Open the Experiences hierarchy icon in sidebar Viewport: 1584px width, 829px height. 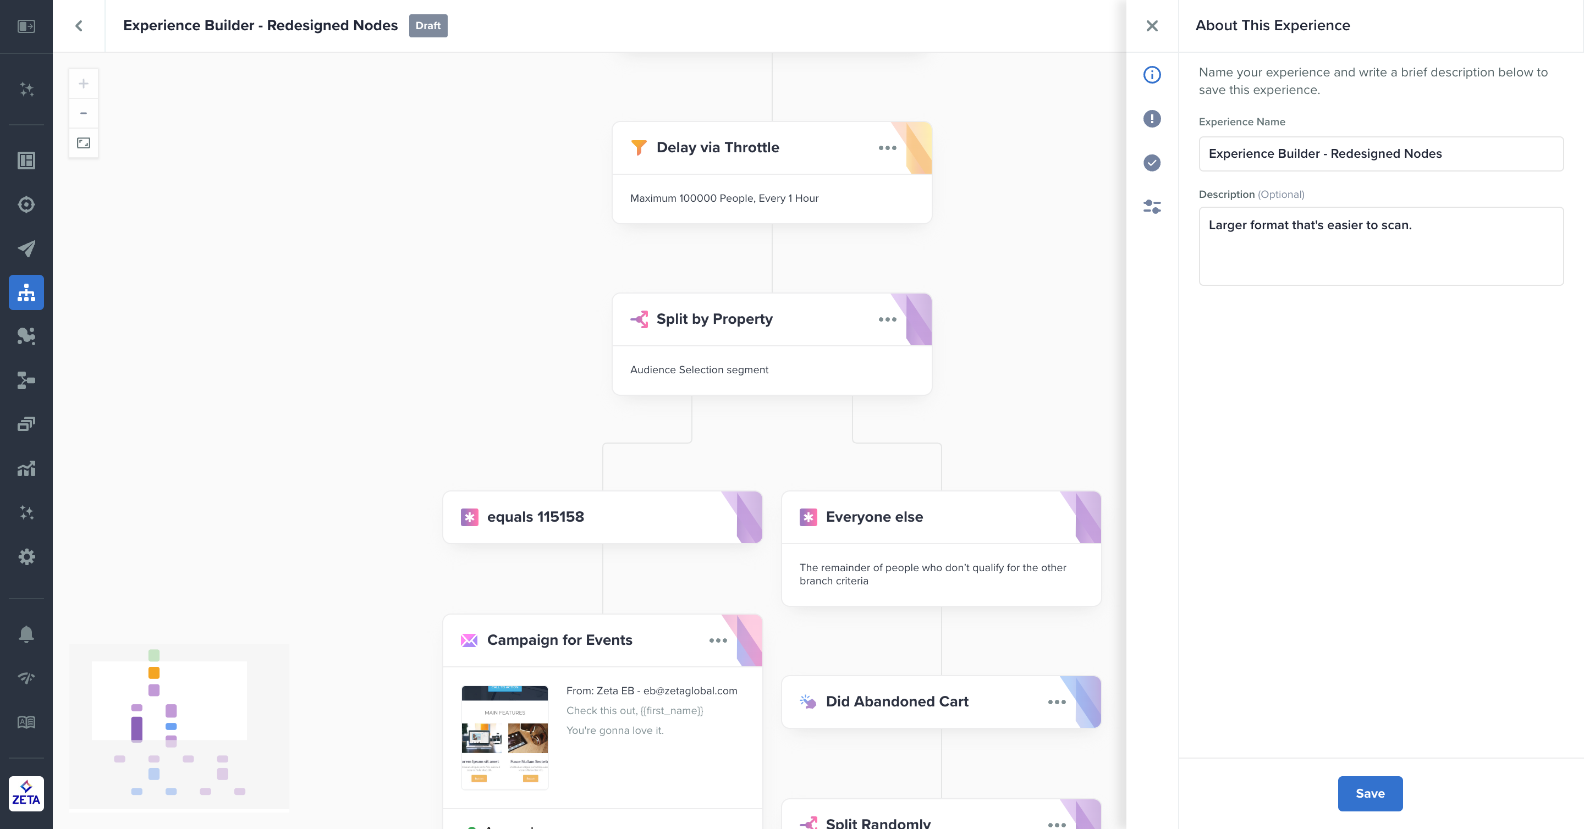click(26, 292)
